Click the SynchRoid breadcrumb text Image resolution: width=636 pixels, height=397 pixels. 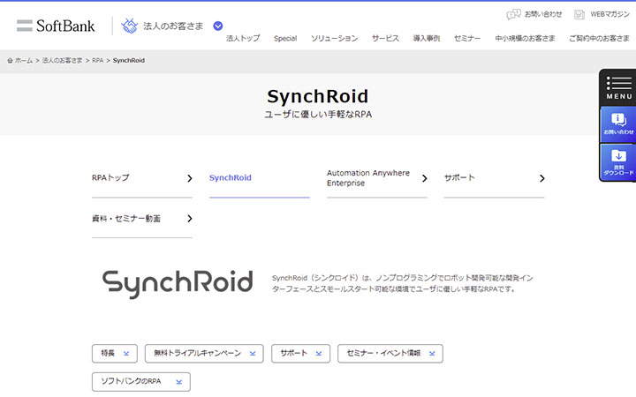pos(129,60)
